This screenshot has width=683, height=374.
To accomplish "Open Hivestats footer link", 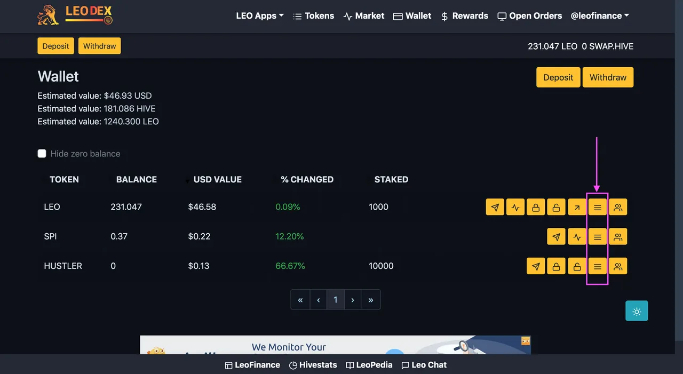I will point(313,365).
